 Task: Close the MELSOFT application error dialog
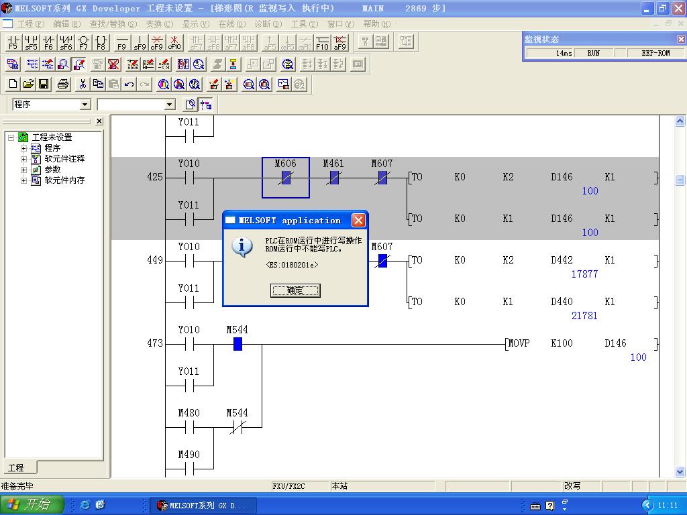[x=358, y=221]
